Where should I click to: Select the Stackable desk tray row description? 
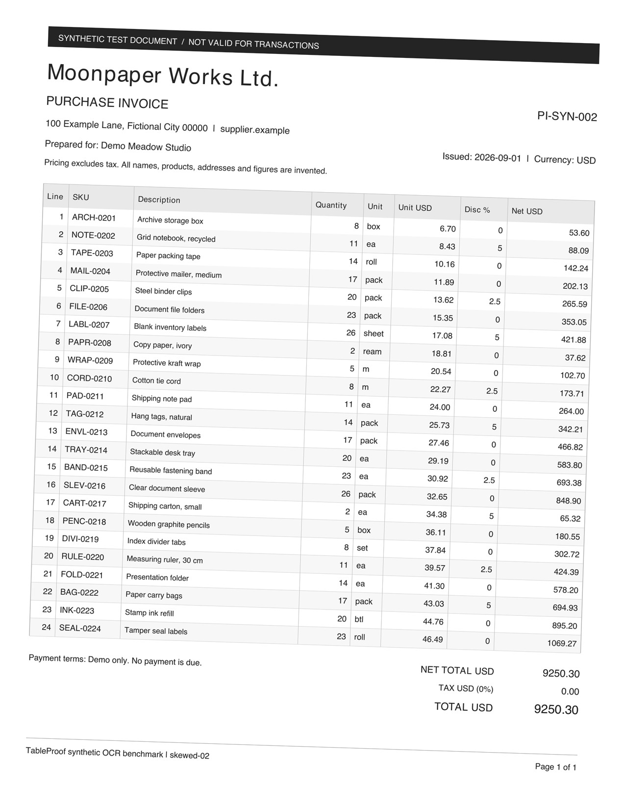click(162, 453)
